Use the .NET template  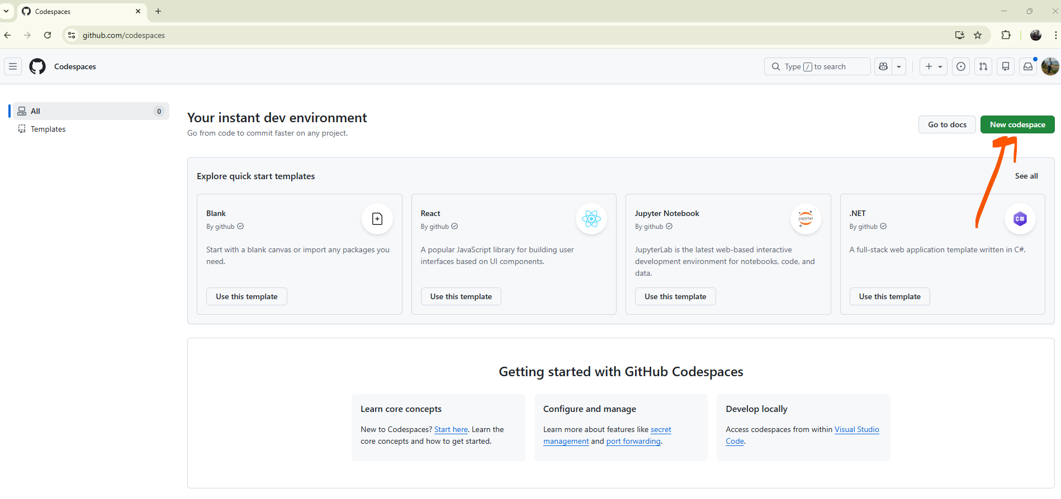(890, 296)
